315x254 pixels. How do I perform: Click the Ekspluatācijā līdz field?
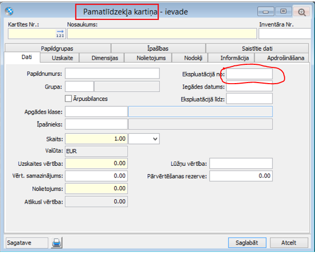[249, 98]
